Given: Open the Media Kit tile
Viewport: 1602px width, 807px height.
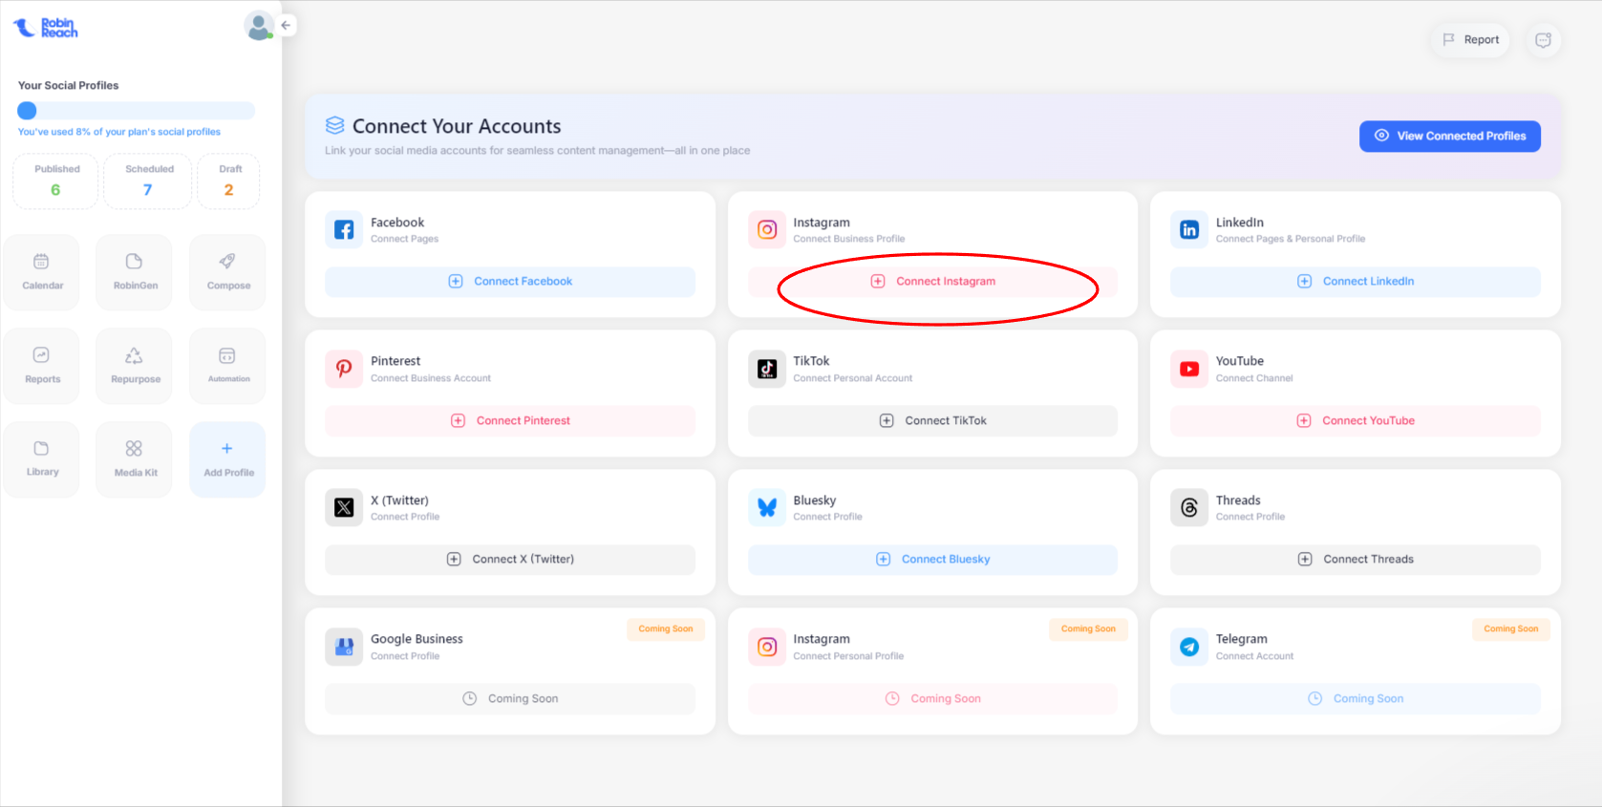Looking at the screenshot, I should [135, 459].
